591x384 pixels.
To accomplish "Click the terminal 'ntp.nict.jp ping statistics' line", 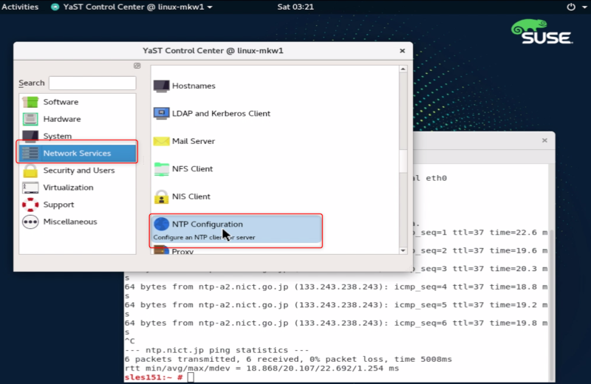I will [x=216, y=350].
